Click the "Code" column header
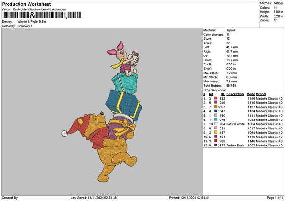This screenshot has width=285, height=201. coord(251,94)
